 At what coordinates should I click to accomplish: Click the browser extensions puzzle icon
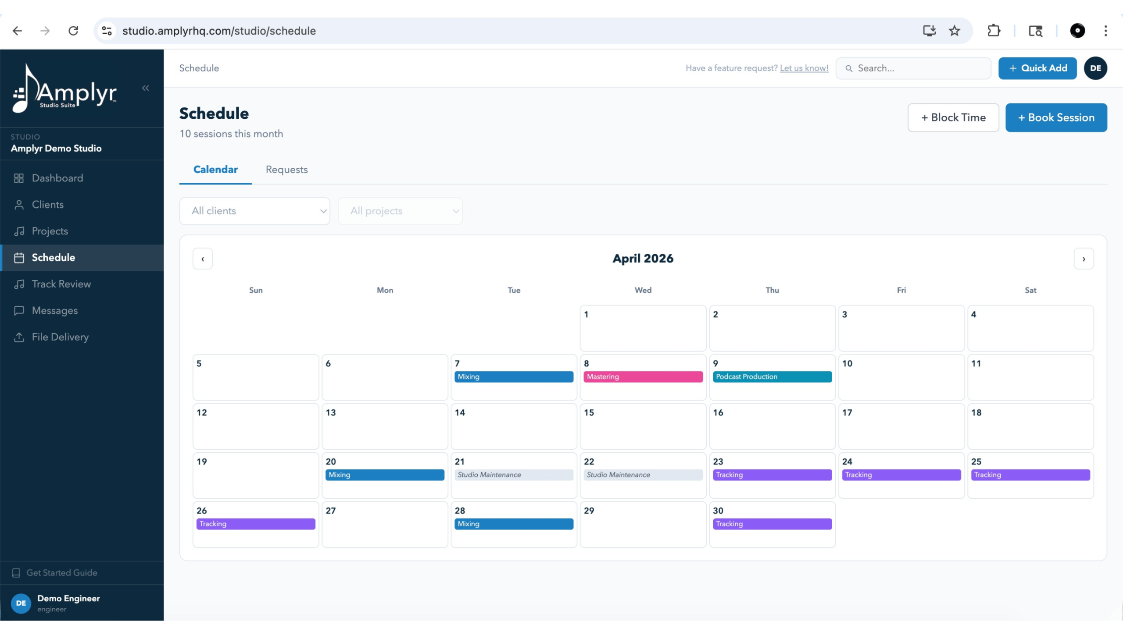click(993, 31)
